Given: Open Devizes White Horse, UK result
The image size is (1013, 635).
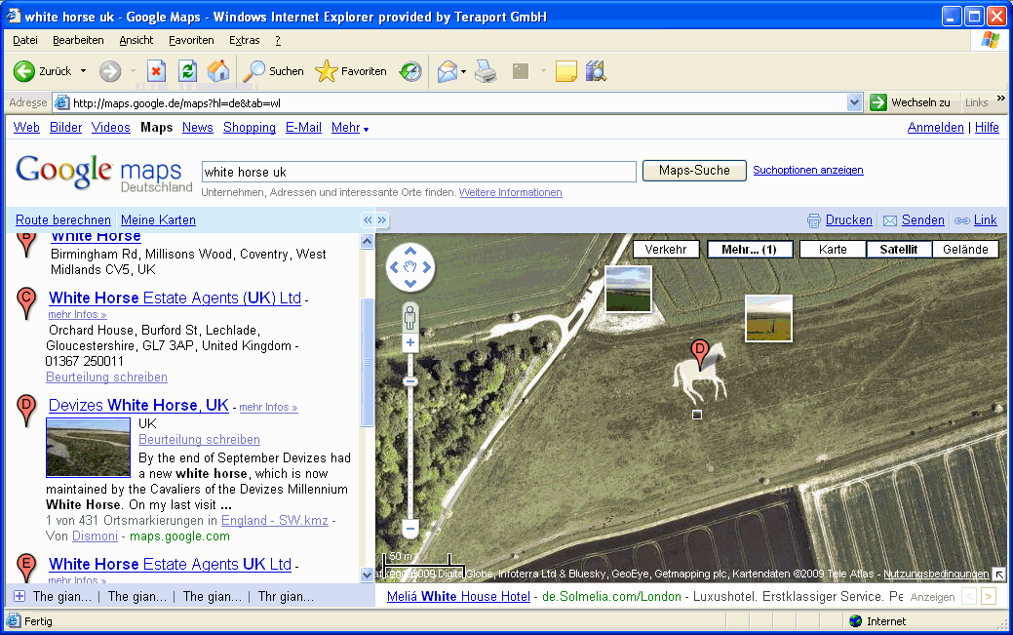Looking at the screenshot, I should click(x=138, y=406).
